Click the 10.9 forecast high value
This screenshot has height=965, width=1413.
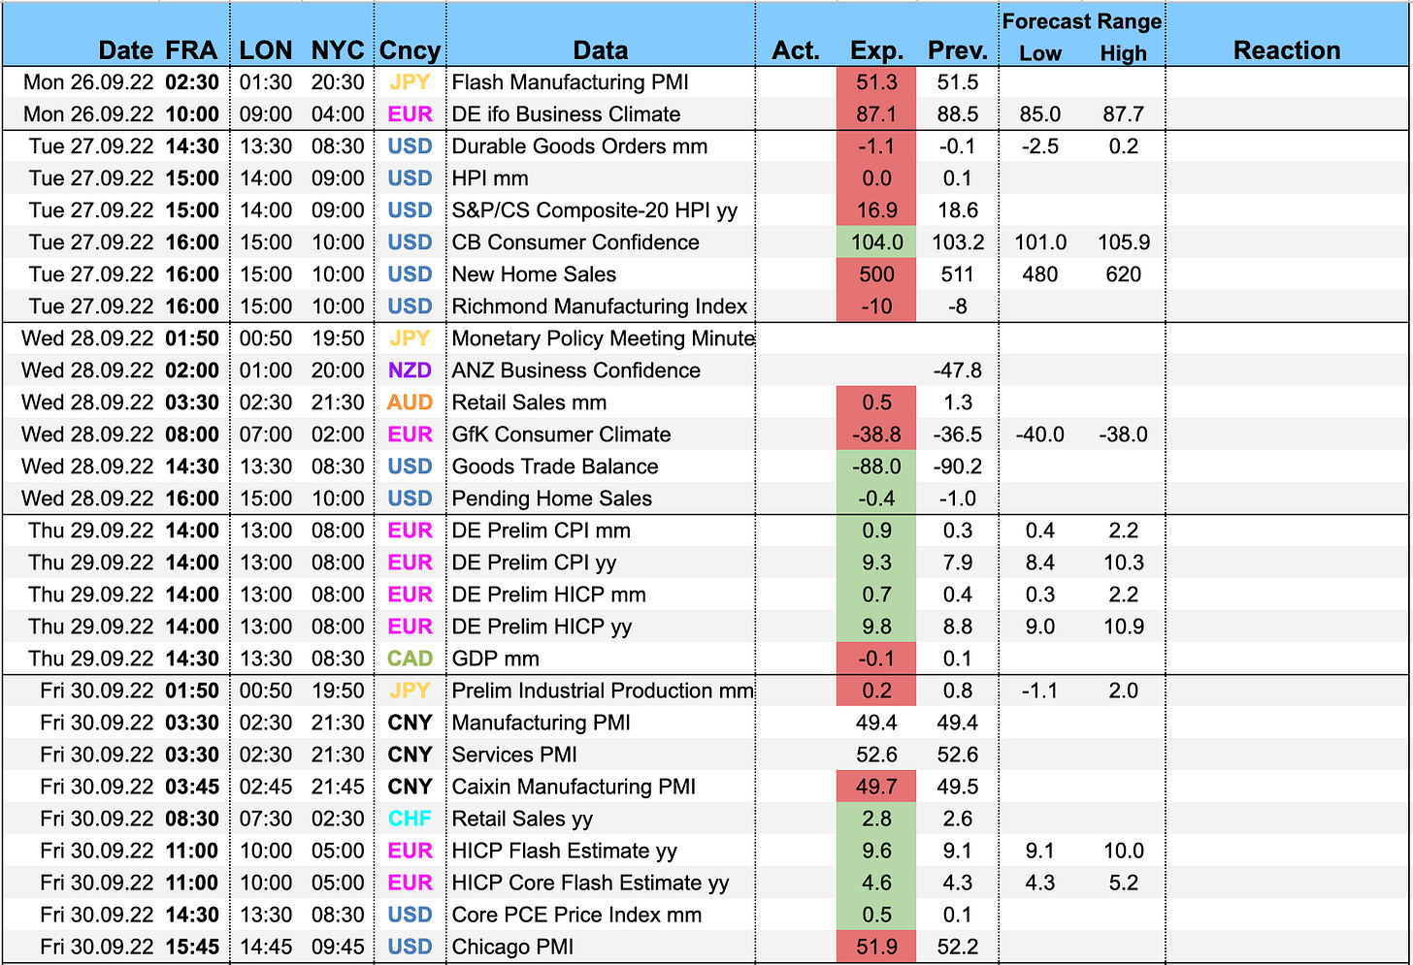click(1124, 627)
